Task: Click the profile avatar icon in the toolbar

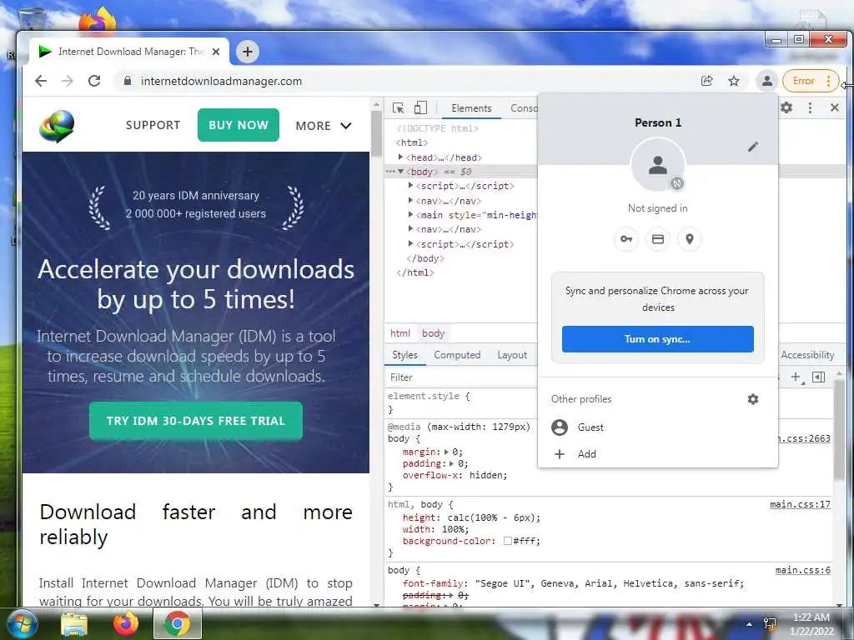Action: pos(767,81)
